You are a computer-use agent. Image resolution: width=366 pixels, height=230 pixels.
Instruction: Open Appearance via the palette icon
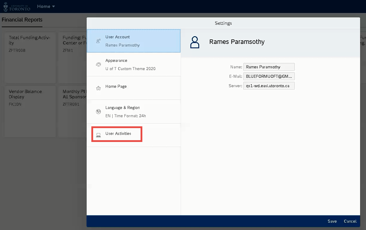[x=98, y=64]
